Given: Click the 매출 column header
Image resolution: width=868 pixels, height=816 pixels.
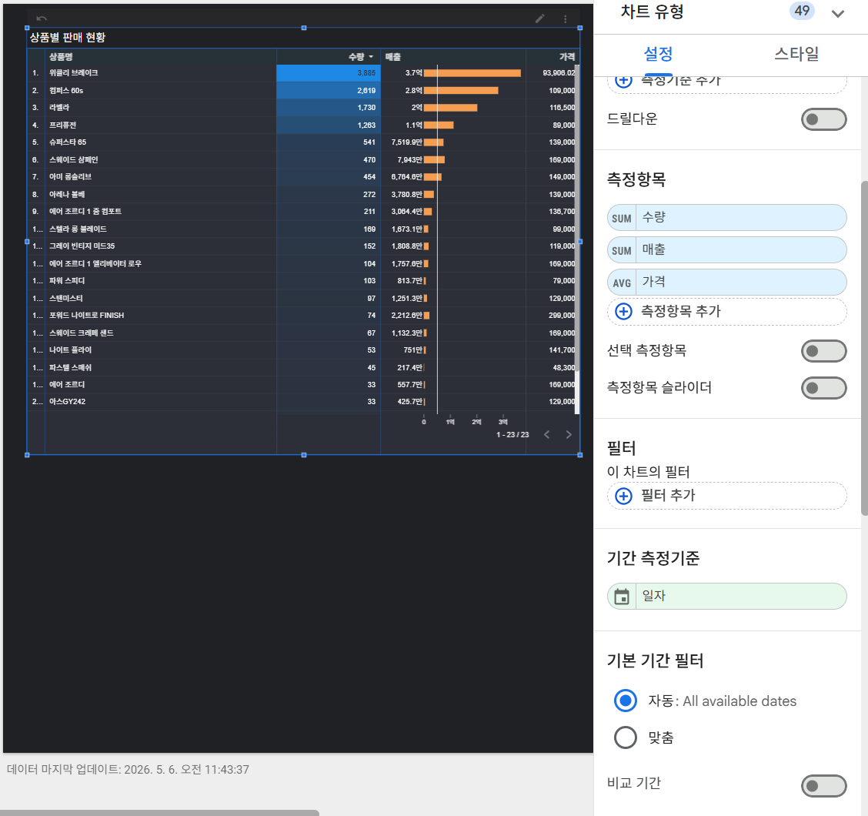Looking at the screenshot, I should [392, 56].
